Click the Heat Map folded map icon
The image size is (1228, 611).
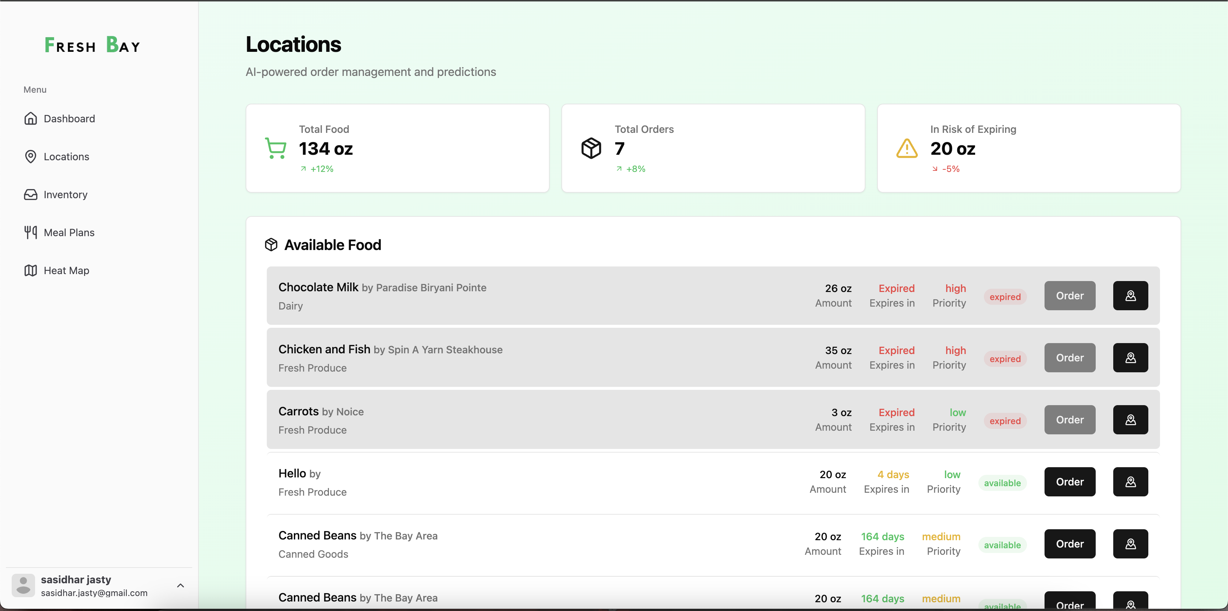click(x=30, y=270)
